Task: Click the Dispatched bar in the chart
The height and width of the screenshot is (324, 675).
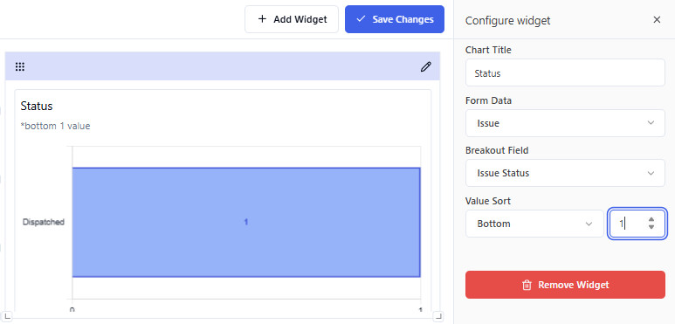Action: pos(245,222)
